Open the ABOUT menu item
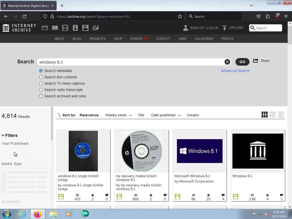 (x=59, y=39)
